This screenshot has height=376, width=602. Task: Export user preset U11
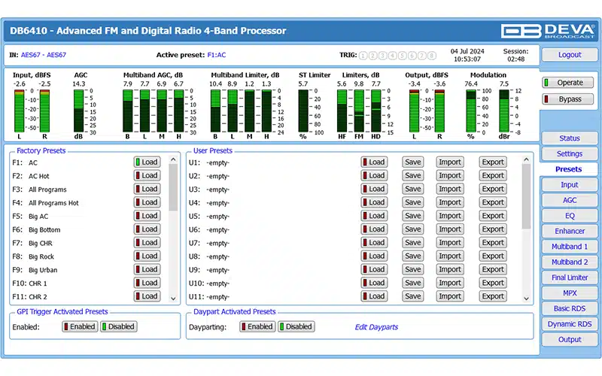[x=493, y=296]
